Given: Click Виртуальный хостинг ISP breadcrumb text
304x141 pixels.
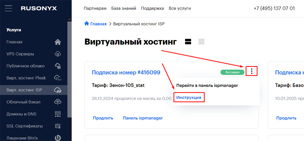Looking at the screenshot, I should [x=139, y=24].
